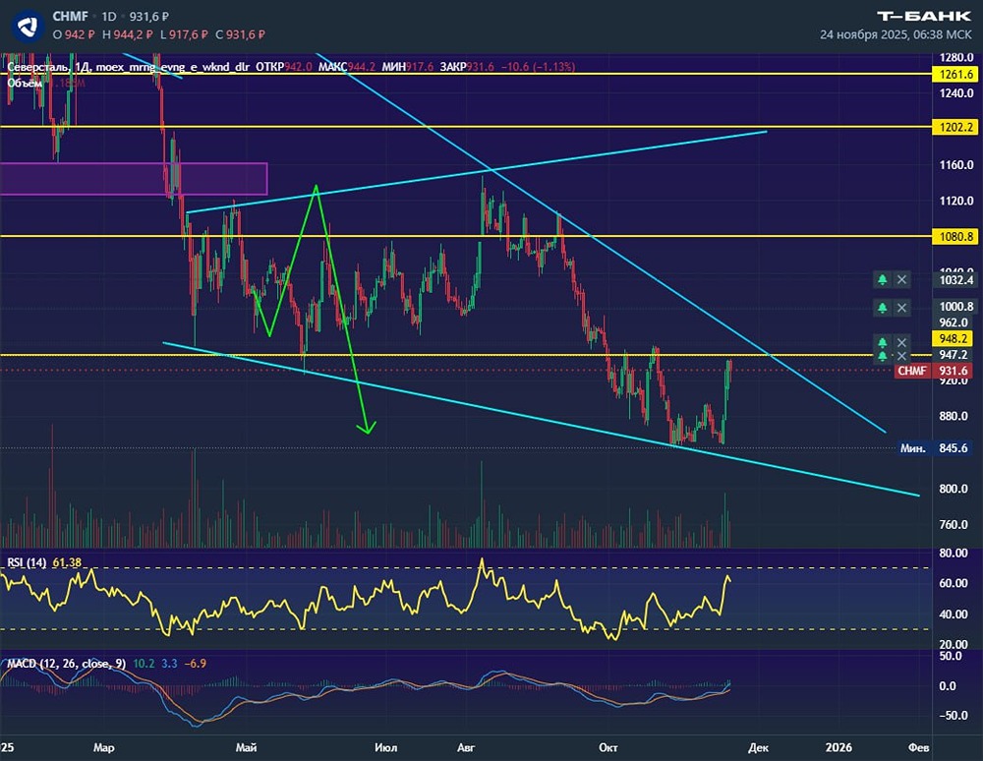Click the Окт label on time axis
Viewport: 983px width, 761px height.
click(x=608, y=747)
